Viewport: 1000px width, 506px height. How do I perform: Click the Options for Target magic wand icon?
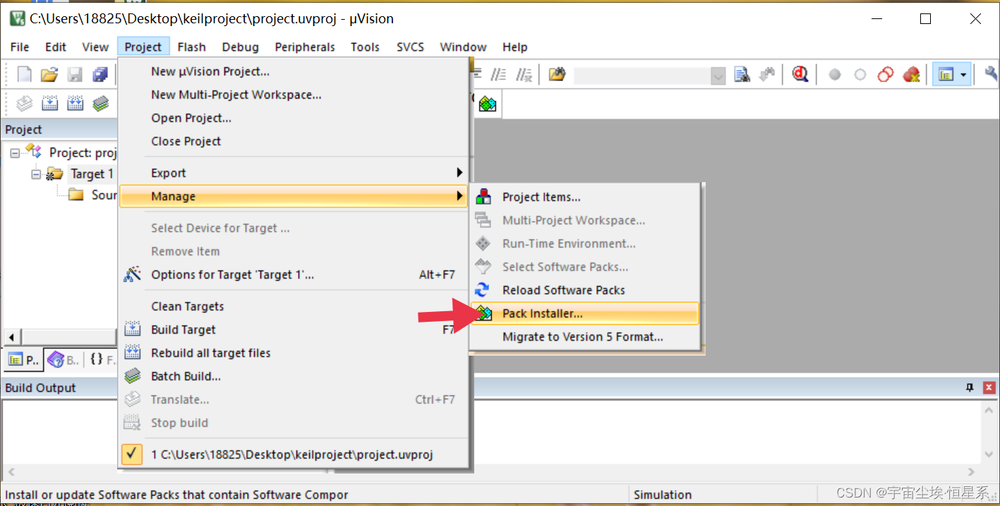pyautogui.click(x=132, y=275)
